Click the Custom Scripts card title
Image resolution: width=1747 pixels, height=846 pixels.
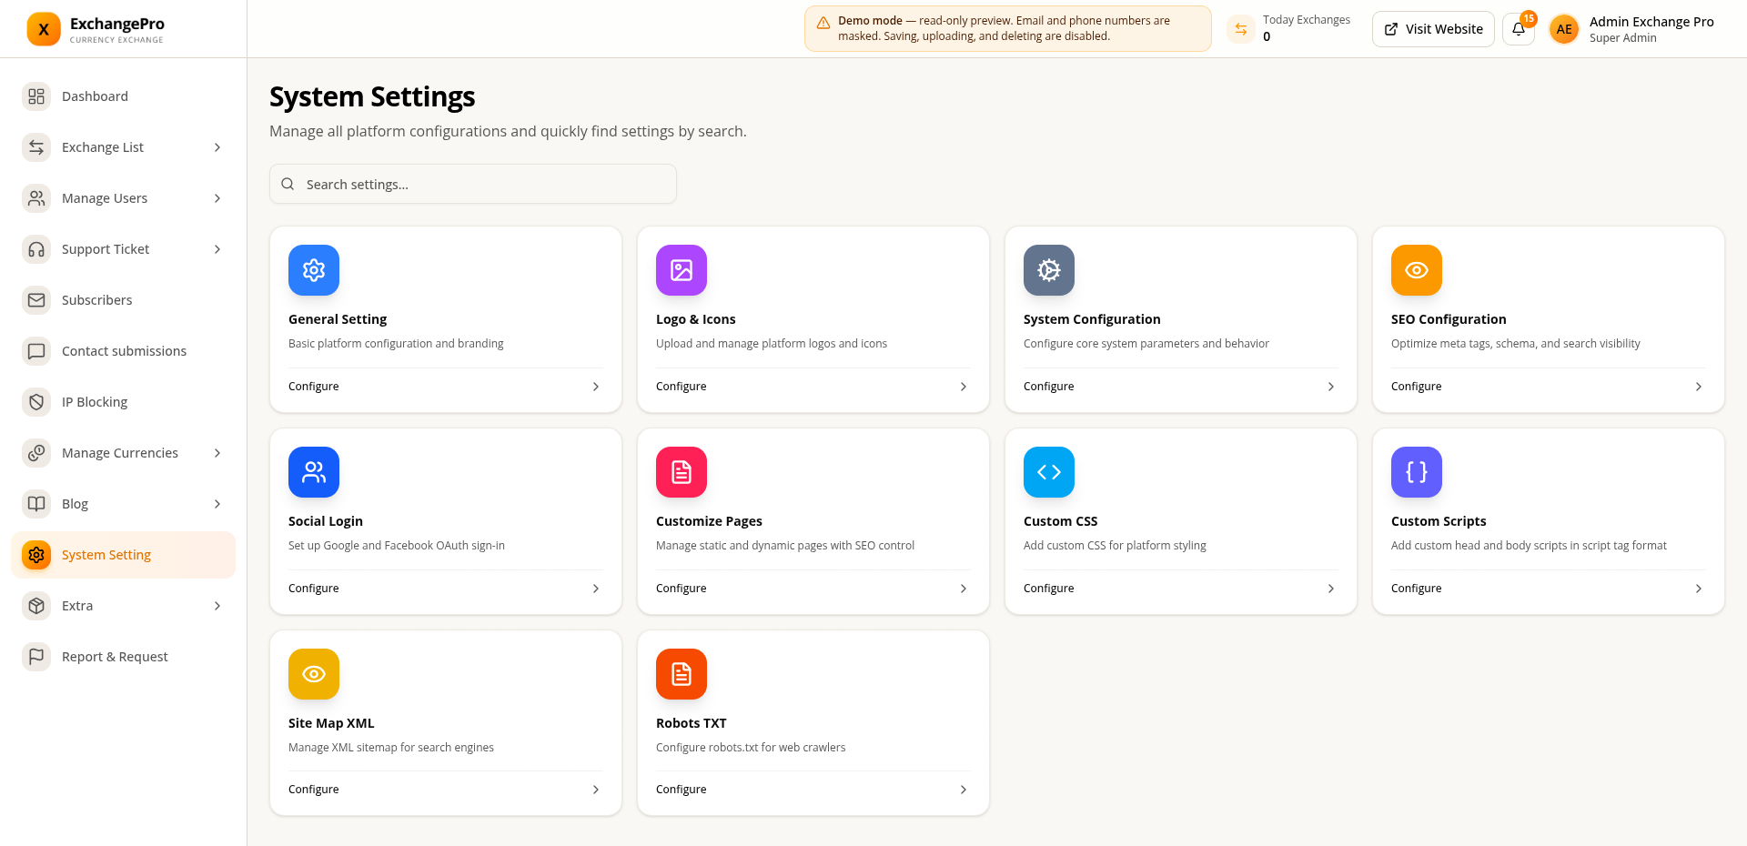click(x=1439, y=521)
